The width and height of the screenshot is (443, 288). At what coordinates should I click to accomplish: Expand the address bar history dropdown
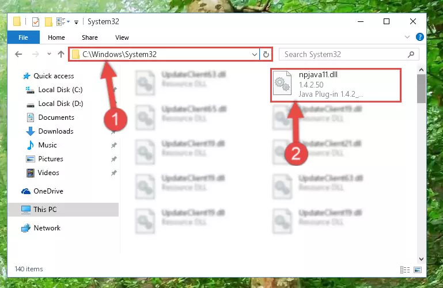254,54
